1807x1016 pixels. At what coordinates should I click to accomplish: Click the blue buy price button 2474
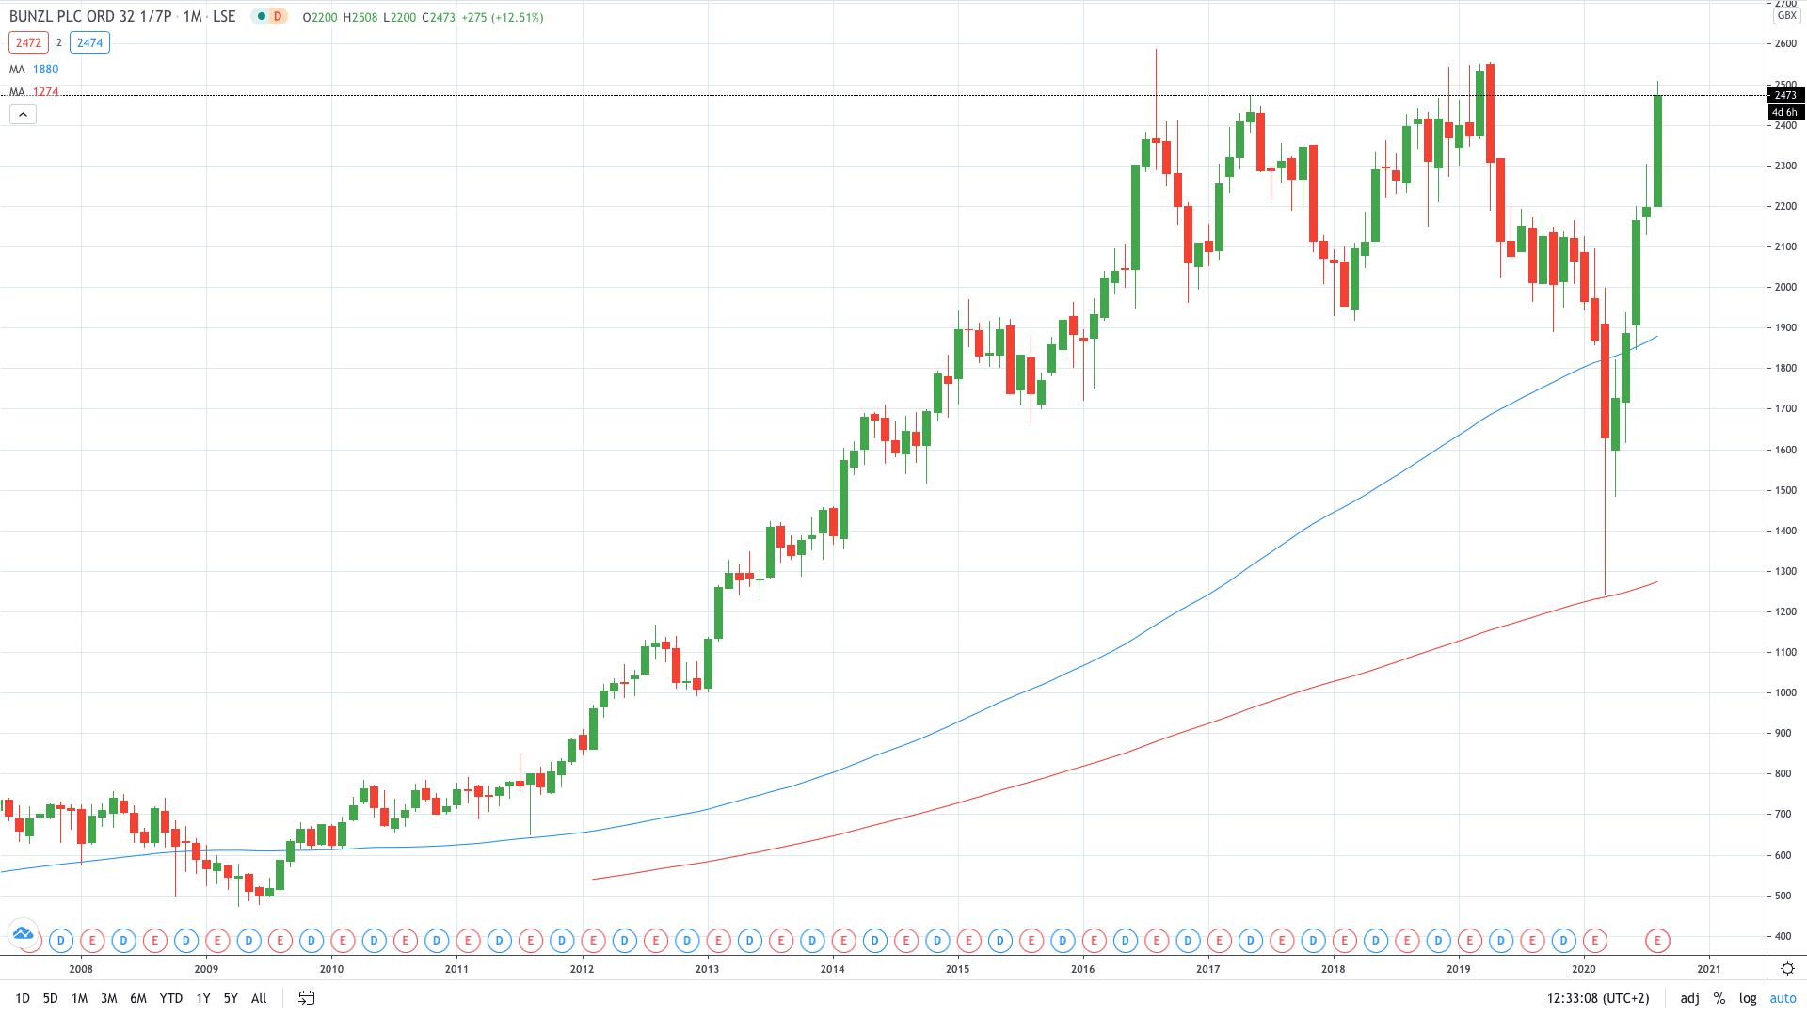89,42
